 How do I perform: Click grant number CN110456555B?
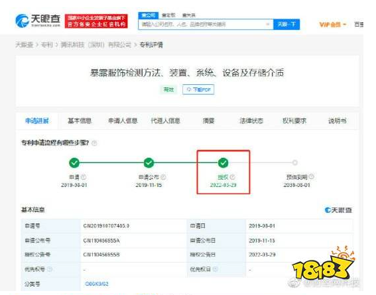tap(101, 255)
